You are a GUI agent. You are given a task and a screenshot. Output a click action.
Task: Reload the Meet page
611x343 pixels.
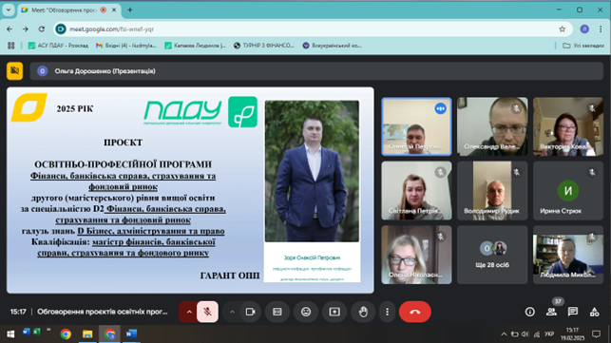pos(41,29)
